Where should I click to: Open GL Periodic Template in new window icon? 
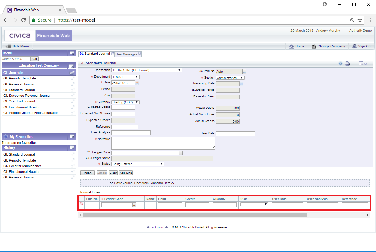(72, 79)
